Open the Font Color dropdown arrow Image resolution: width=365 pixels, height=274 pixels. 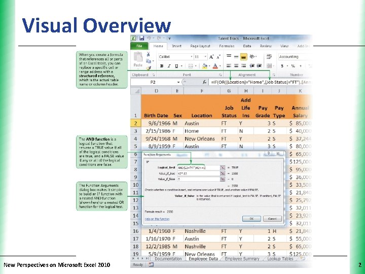coord(220,66)
